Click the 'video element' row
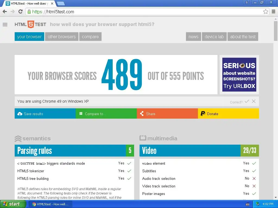 click(199, 163)
